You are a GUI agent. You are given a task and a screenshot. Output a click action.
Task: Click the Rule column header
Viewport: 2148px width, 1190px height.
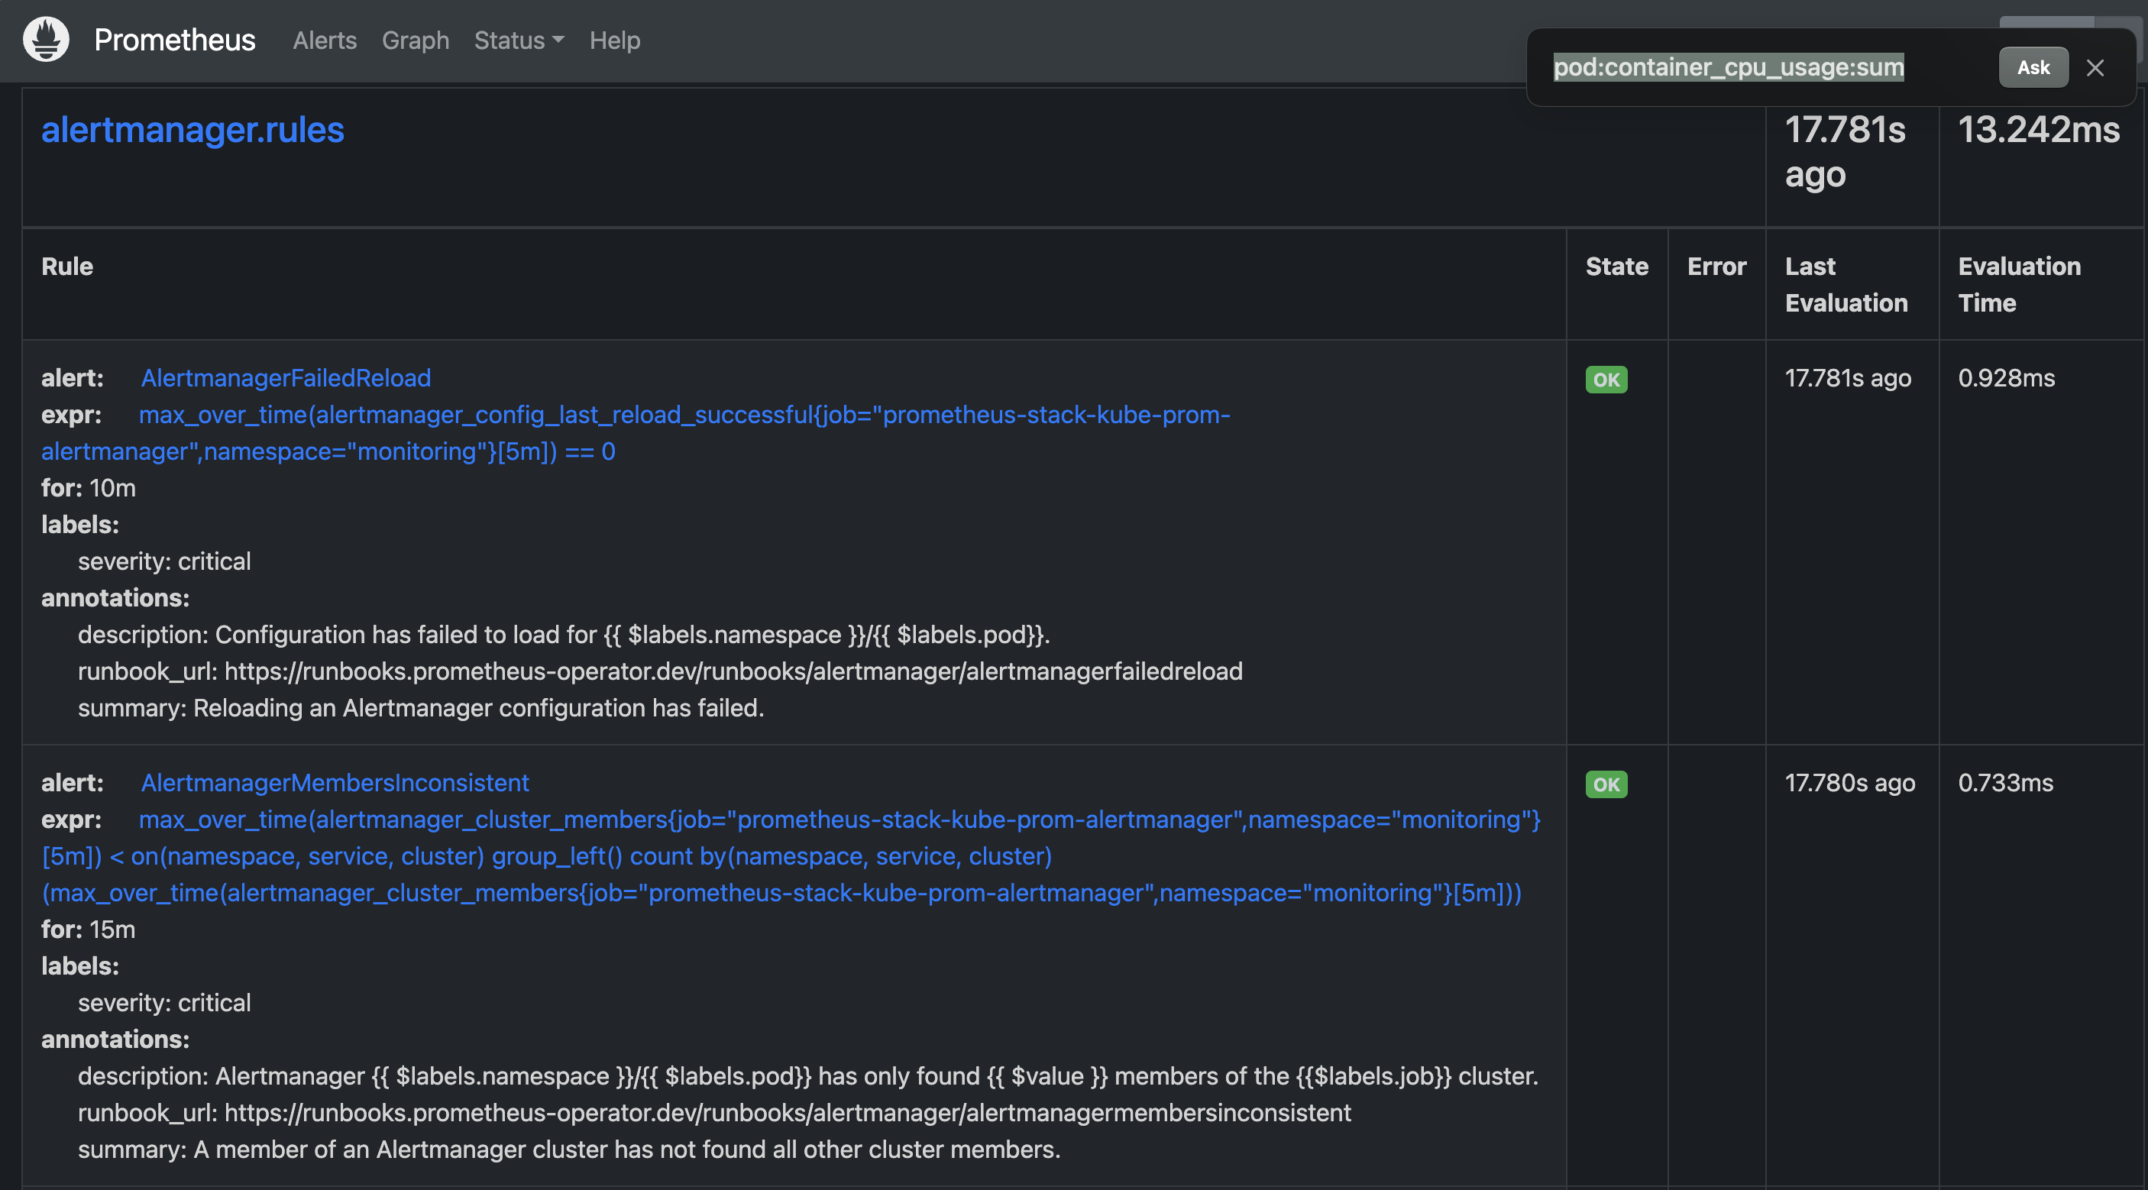pyautogui.click(x=67, y=266)
